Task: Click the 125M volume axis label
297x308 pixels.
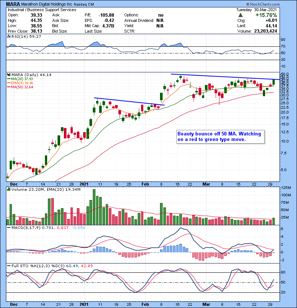Action: click(286, 188)
